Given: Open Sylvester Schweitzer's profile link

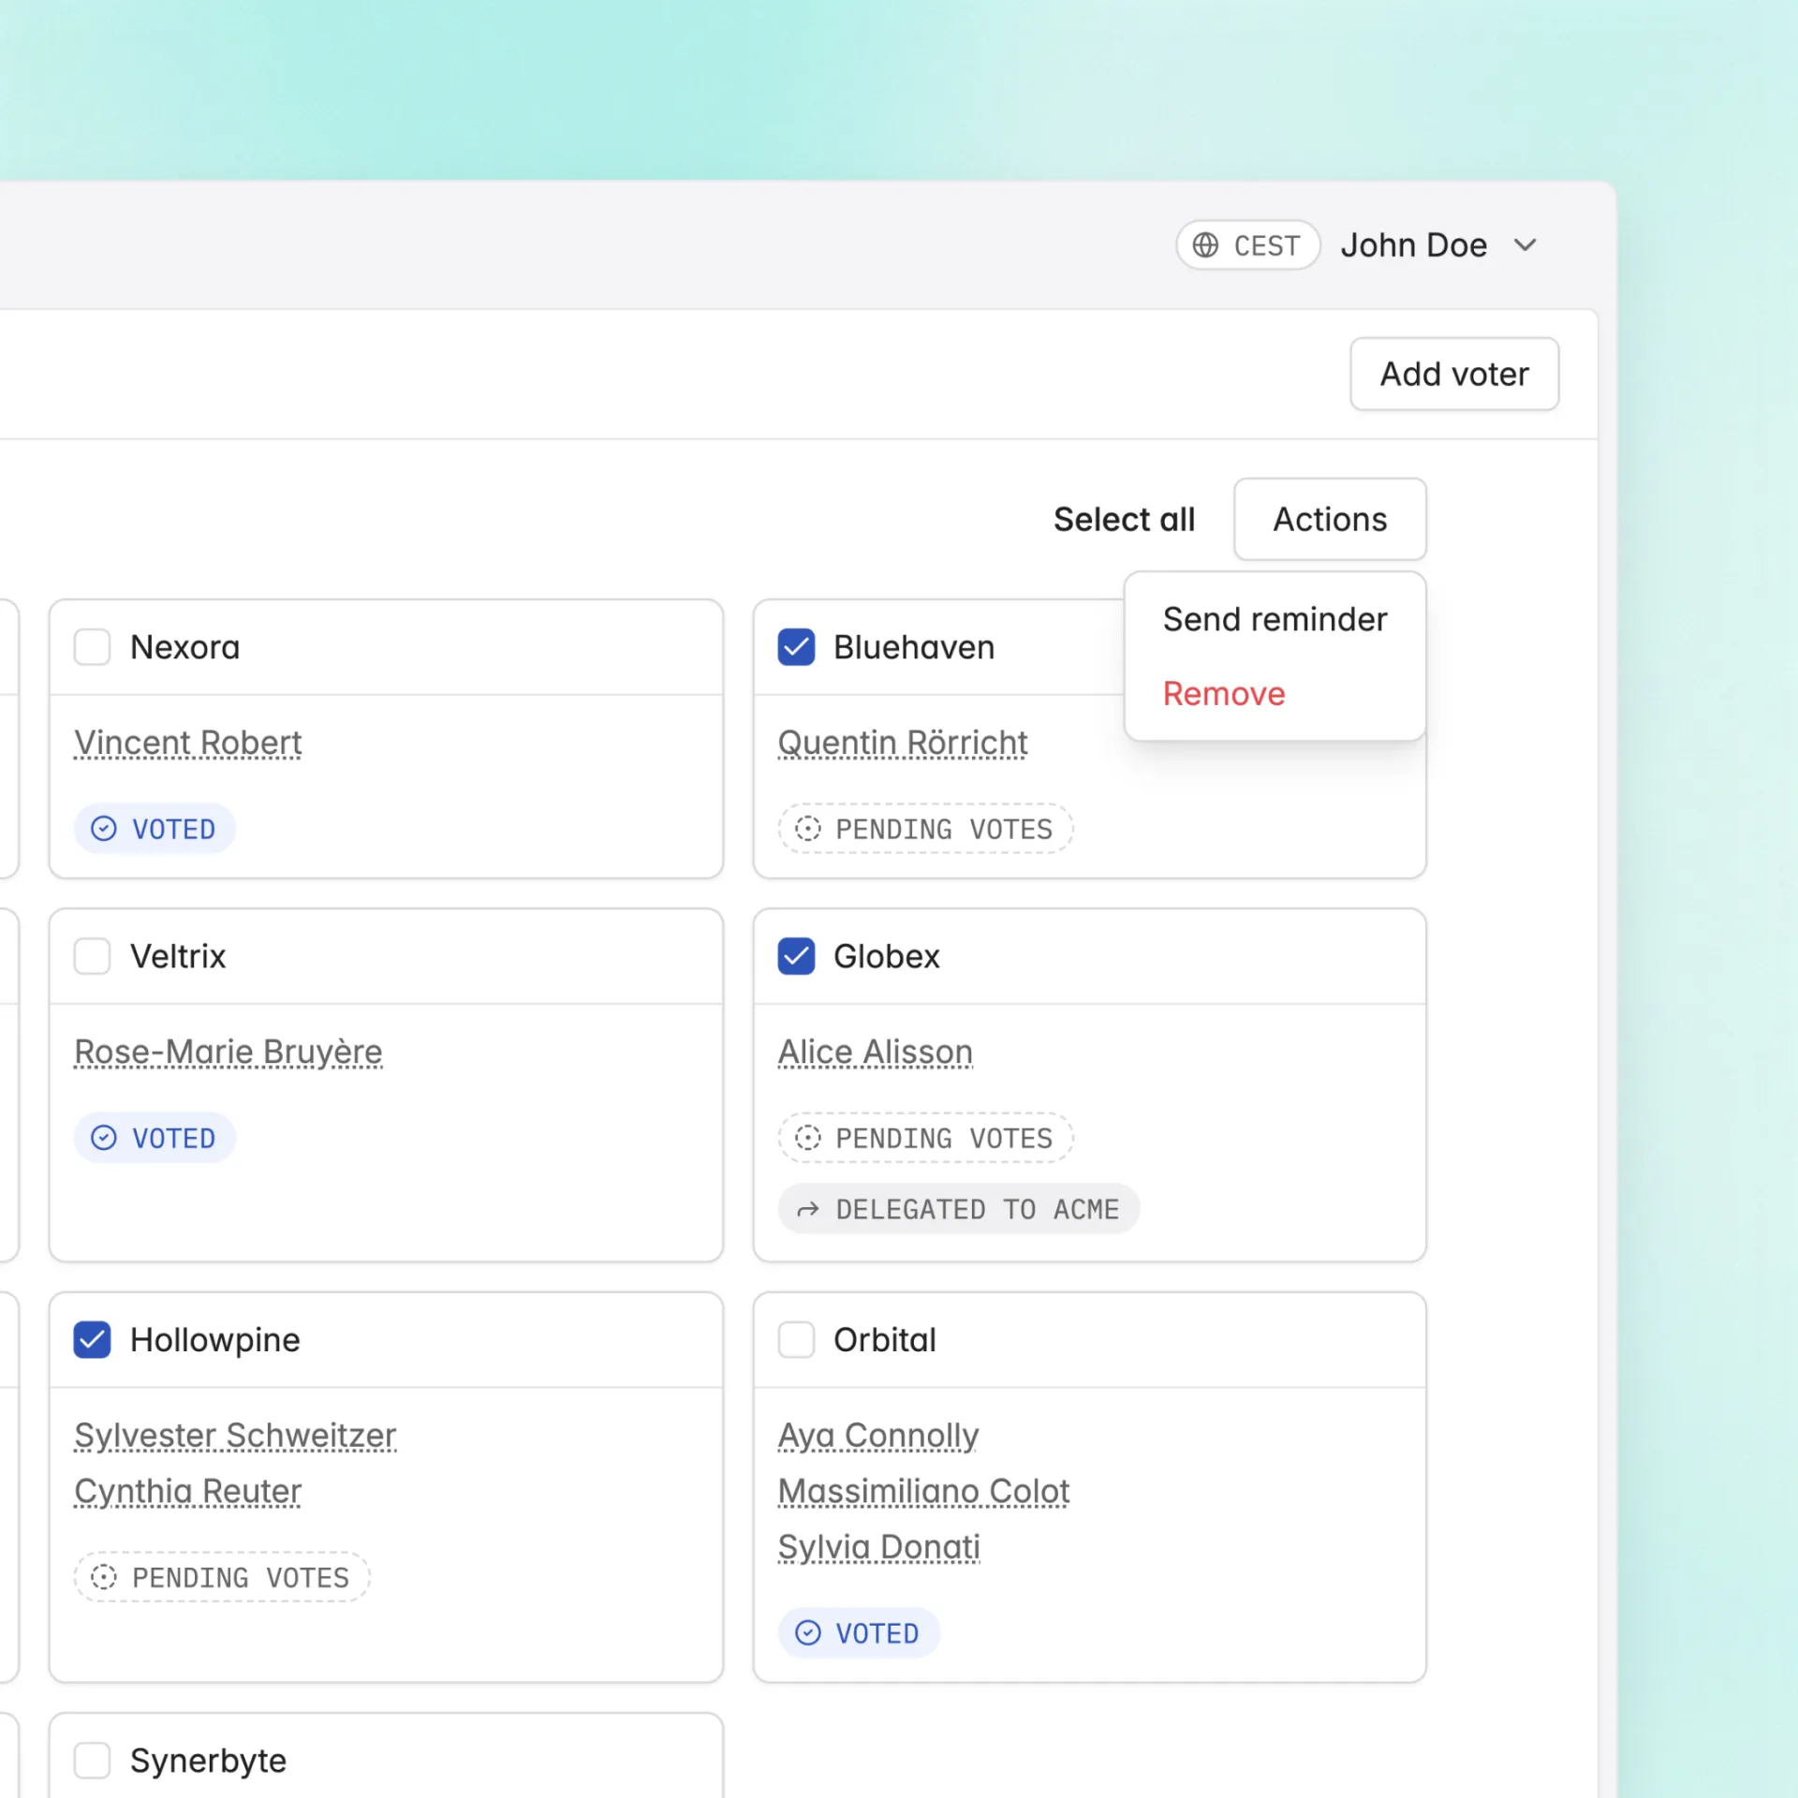Looking at the screenshot, I should pyautogui.click(x=235, y=1436).
